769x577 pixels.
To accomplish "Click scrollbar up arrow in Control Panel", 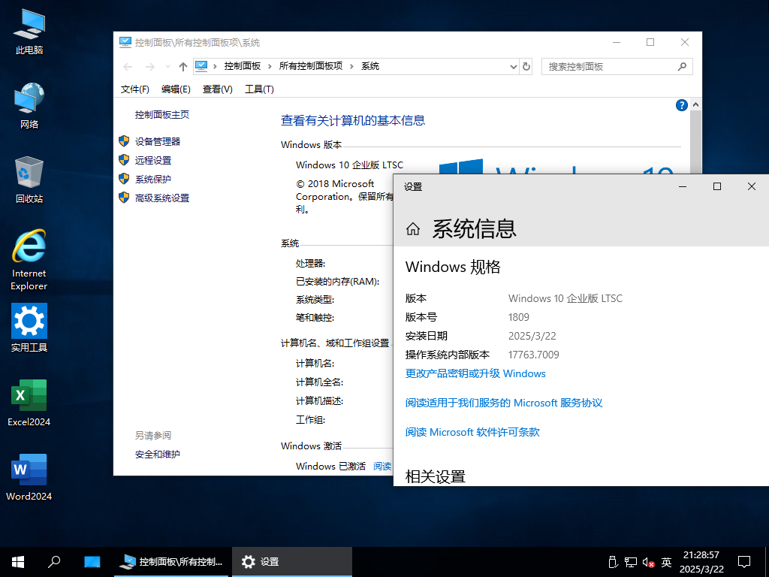I will point(695,105).
